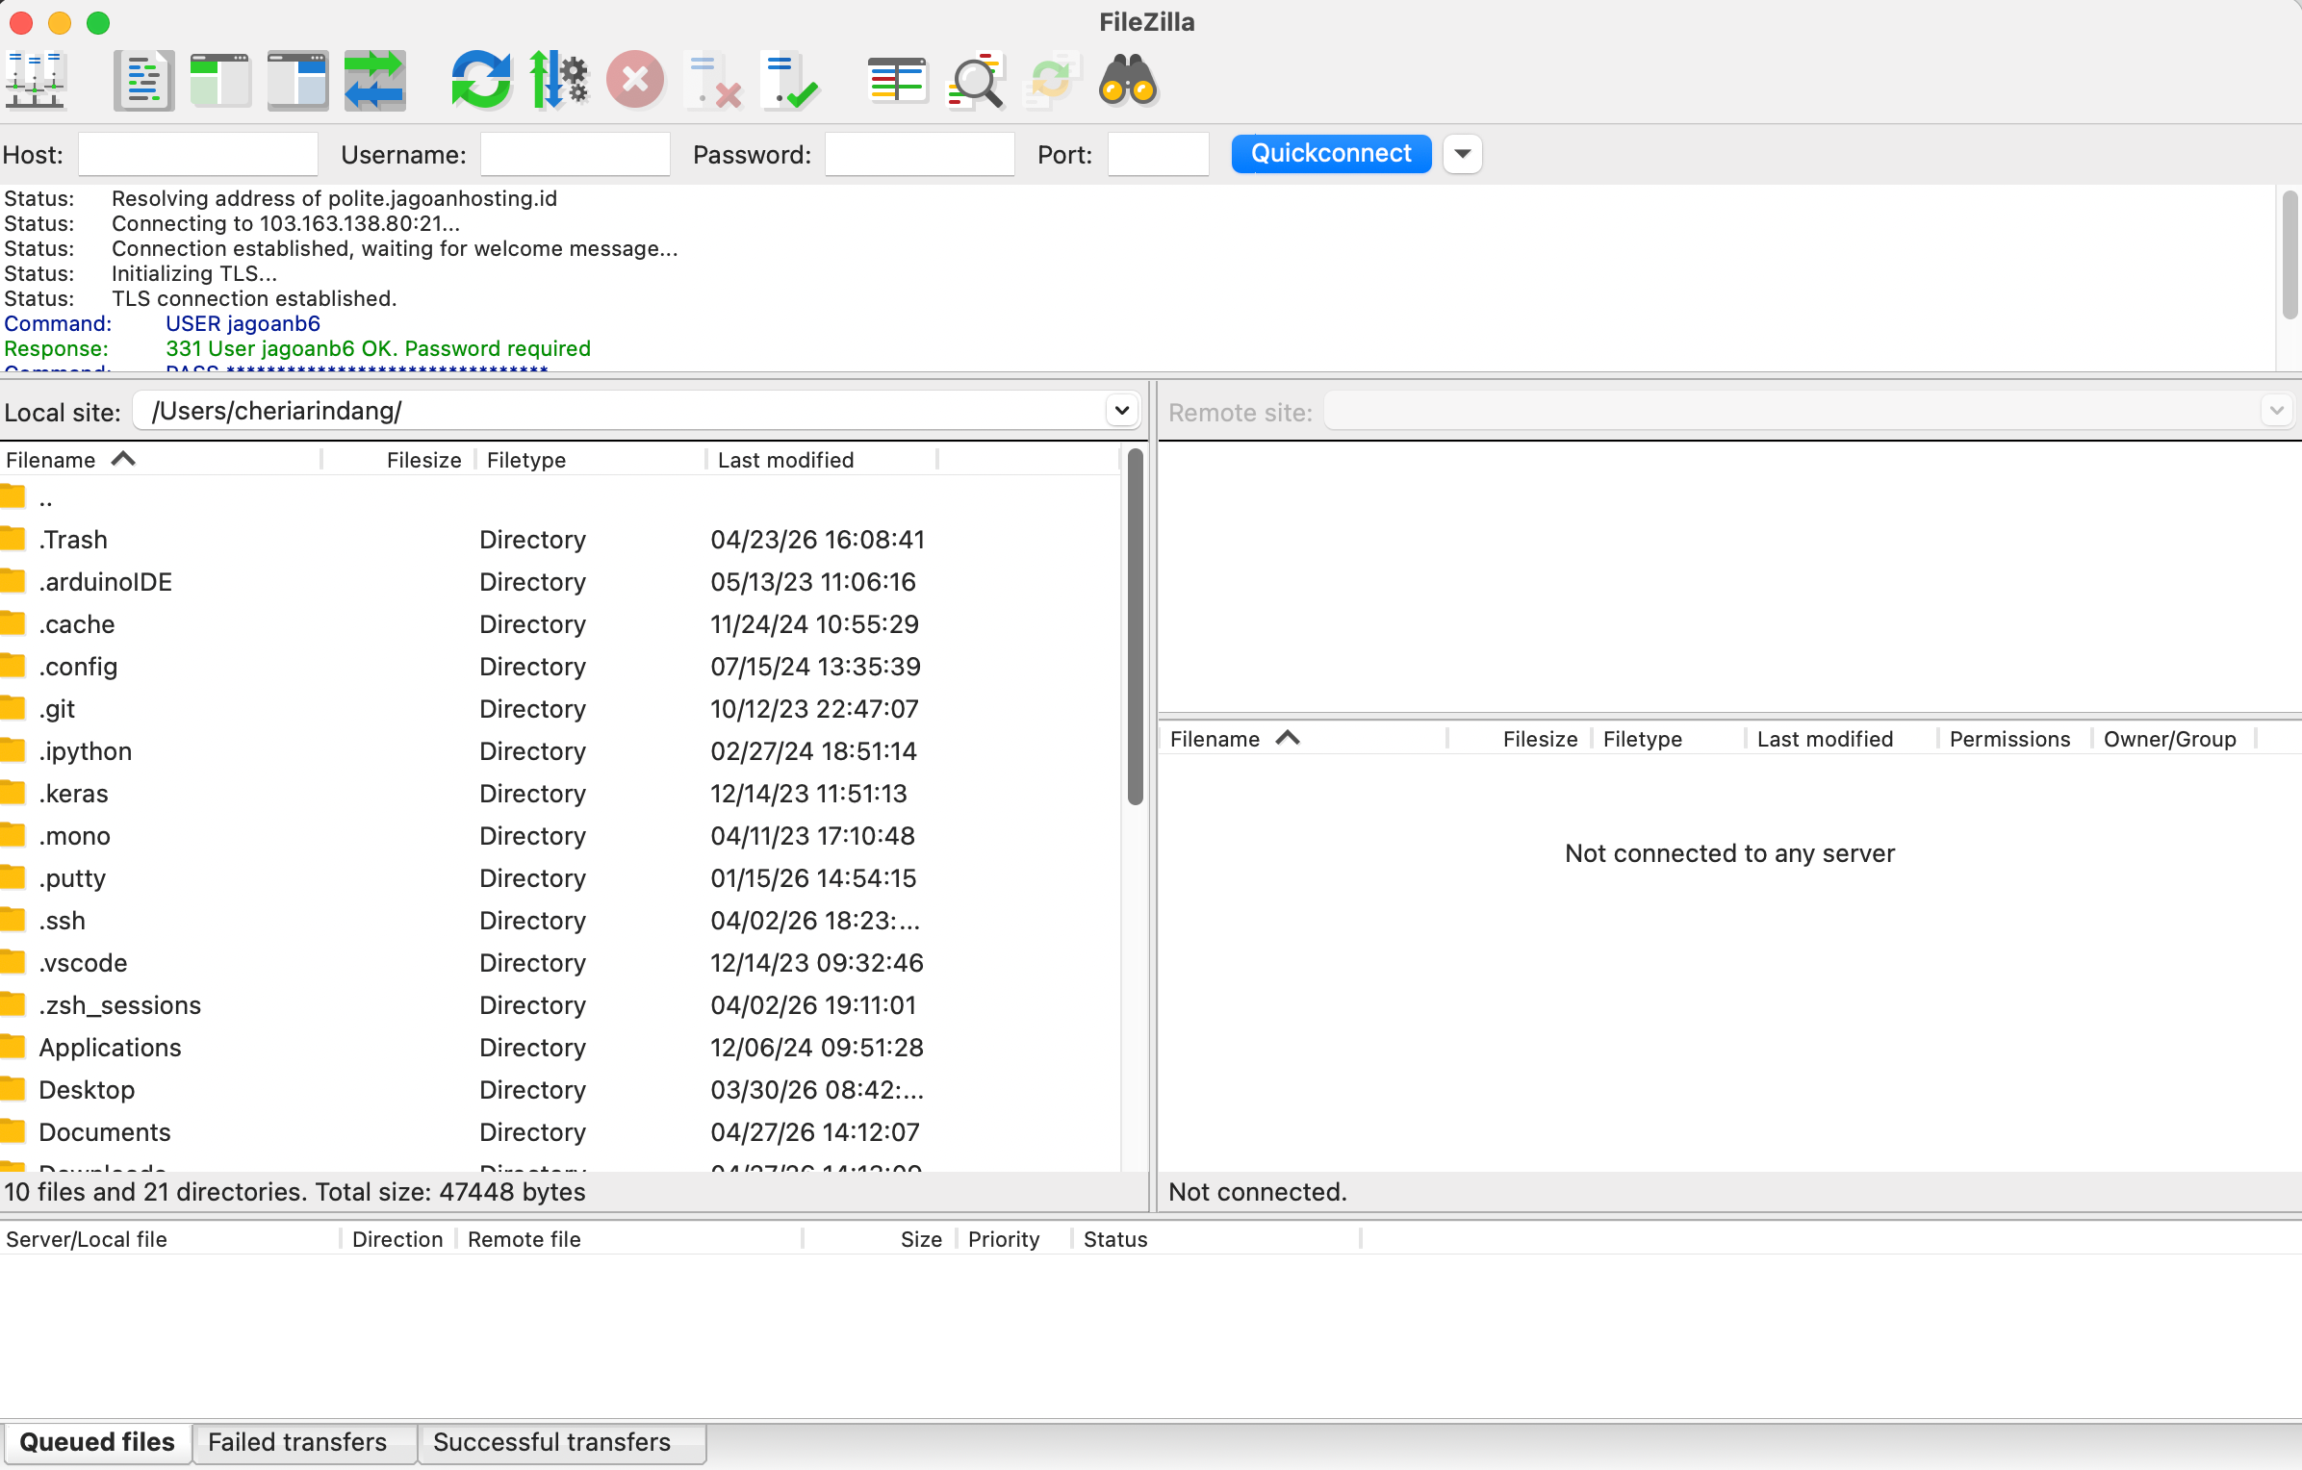
Task: Switch to Failed transfers tab
Action: tap(297, 1442)
